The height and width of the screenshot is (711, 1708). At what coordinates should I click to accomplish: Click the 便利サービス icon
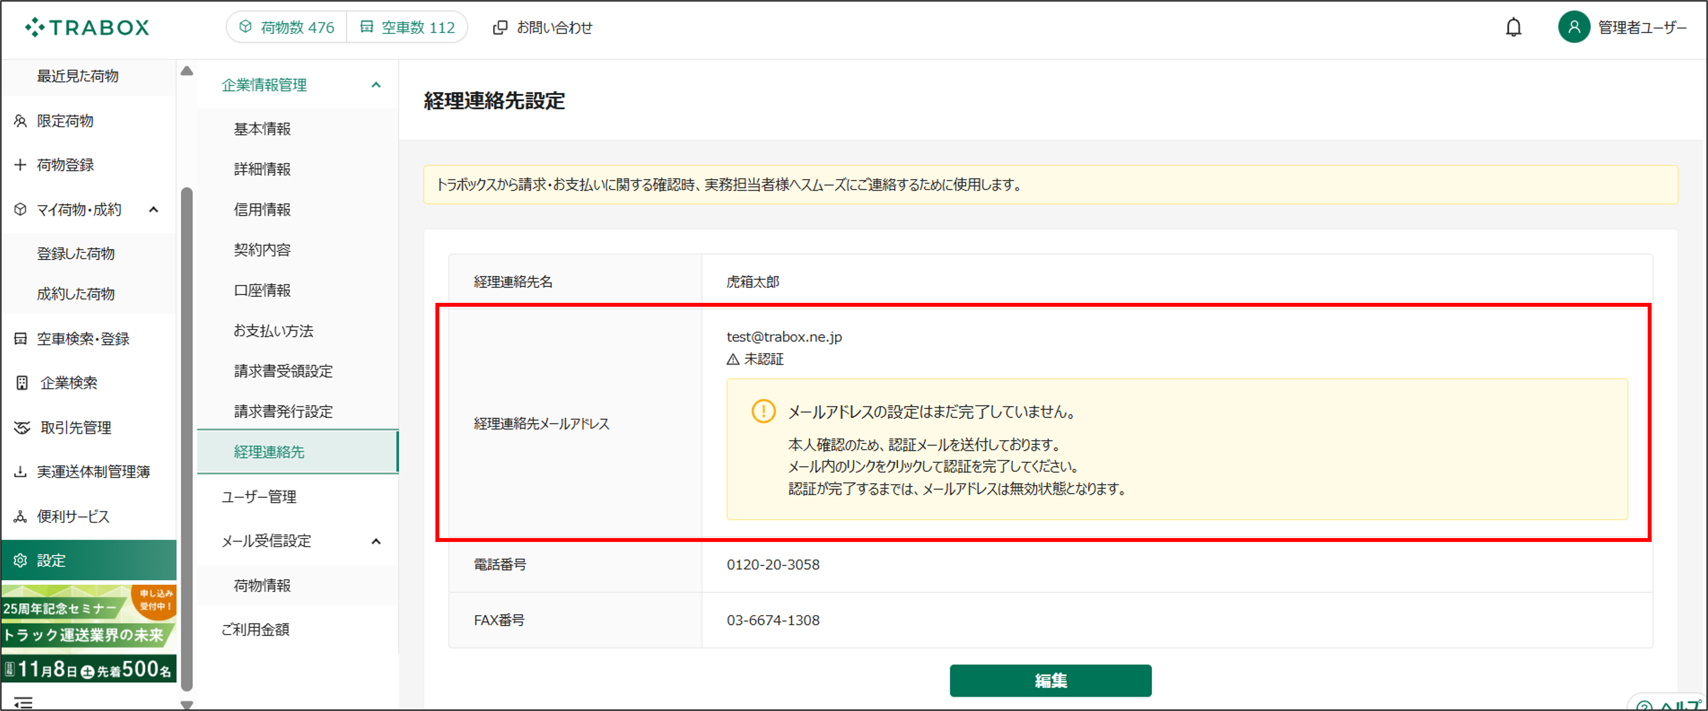[20, 516]
